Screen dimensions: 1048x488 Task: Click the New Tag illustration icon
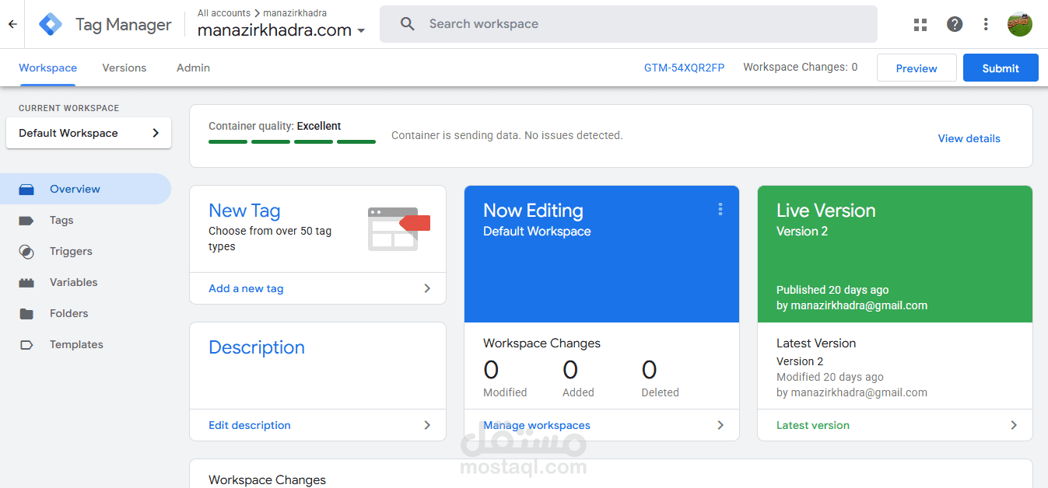tap(398, 228)
